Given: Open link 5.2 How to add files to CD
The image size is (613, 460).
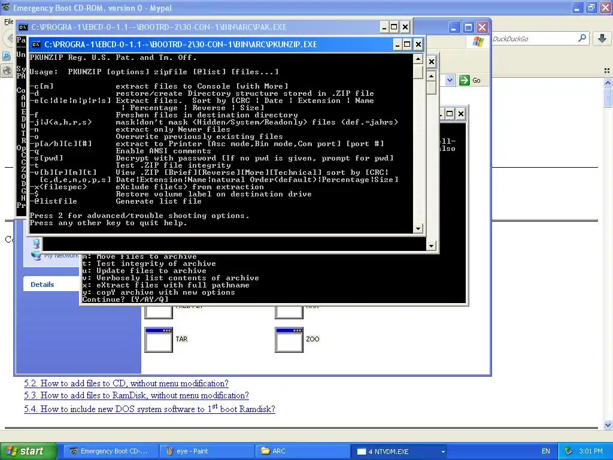Looking at the screenshot, I should click(126, 383).
